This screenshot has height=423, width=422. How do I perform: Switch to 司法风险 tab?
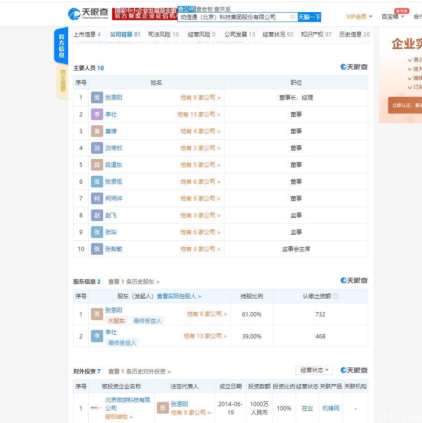(163, 35)
